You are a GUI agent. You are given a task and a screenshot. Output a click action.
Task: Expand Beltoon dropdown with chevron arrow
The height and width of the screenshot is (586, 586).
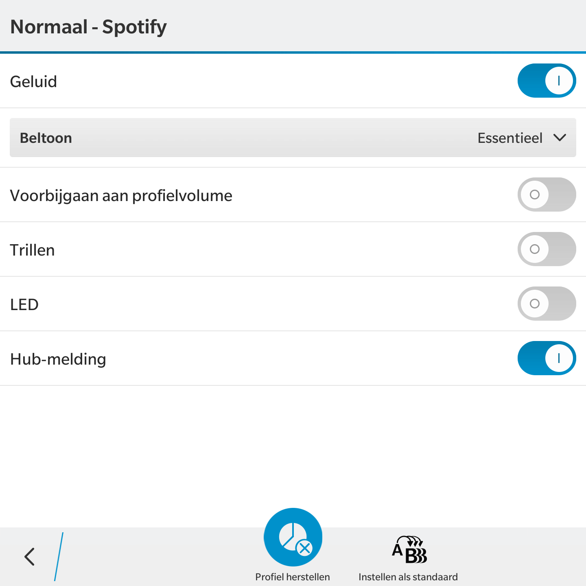pyautogui.click(x=560, y=138)
